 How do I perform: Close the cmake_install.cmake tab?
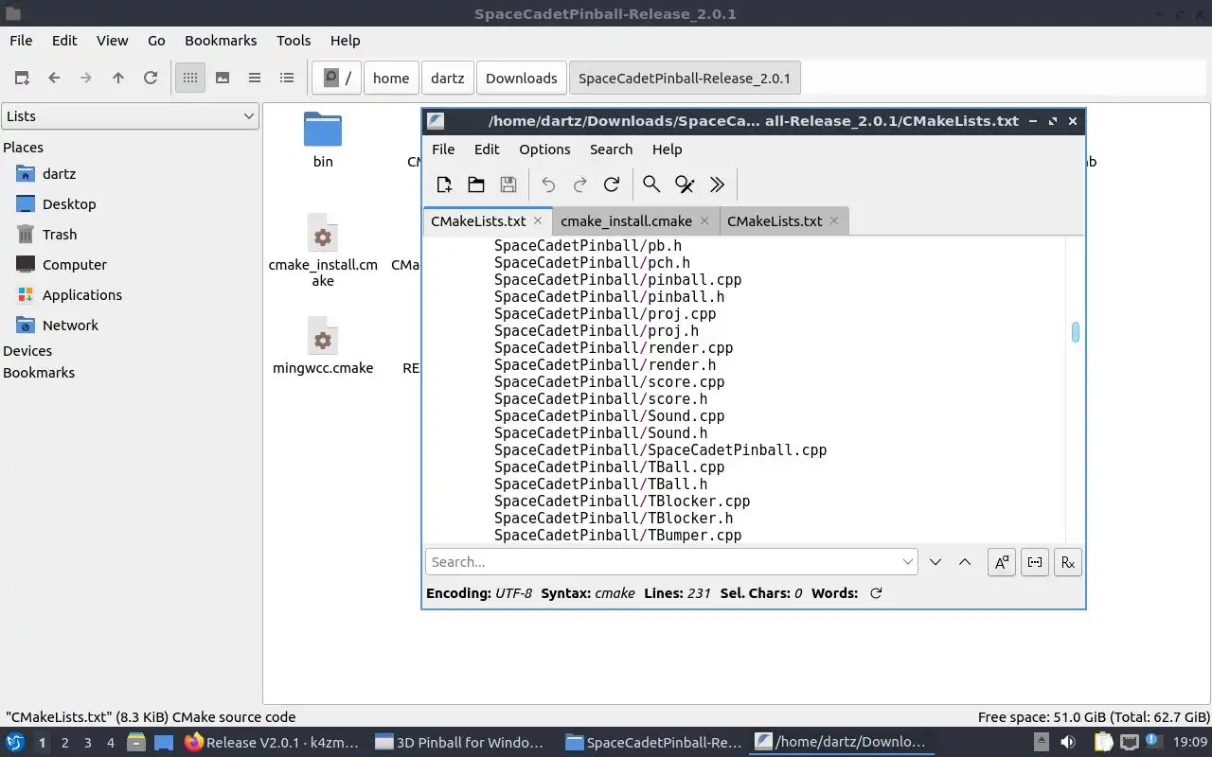(704, 220)
